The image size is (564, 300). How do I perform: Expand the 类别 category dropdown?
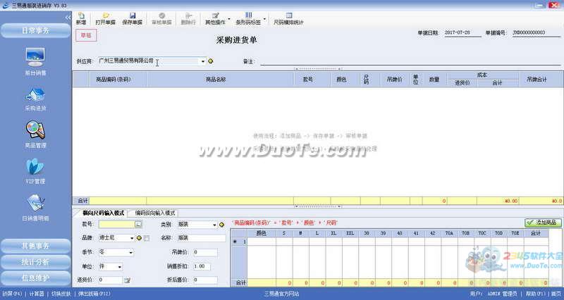coord(214,225)
